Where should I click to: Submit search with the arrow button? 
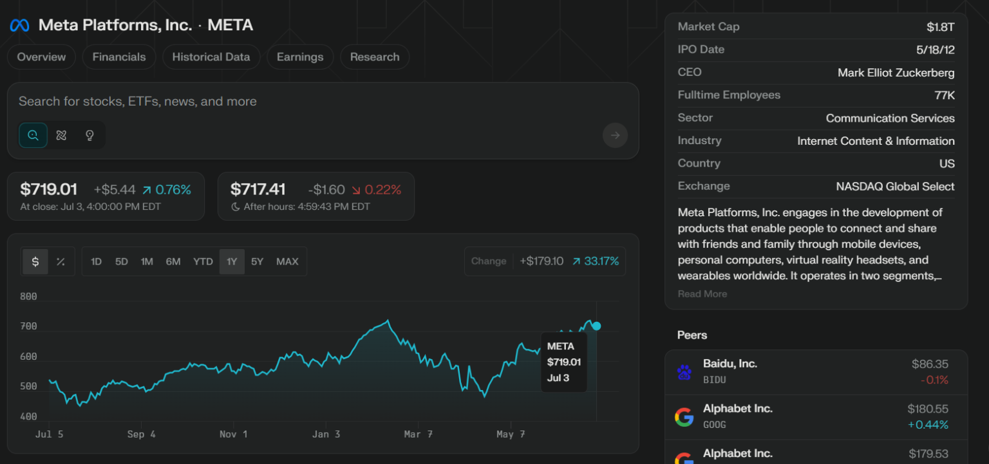pyautogui.click(x=614, y=135)
